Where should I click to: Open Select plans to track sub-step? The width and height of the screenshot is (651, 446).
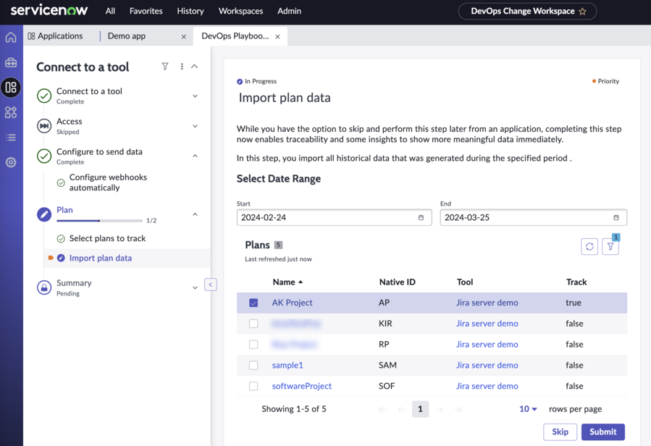pyautogui.click(x=107, y=238)
